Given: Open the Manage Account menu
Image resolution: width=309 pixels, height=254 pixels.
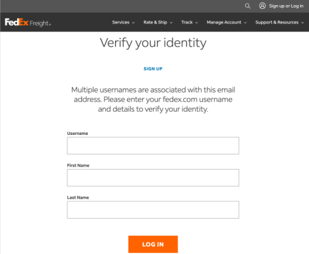Looking at the screenshot, I should pos(224,22).
